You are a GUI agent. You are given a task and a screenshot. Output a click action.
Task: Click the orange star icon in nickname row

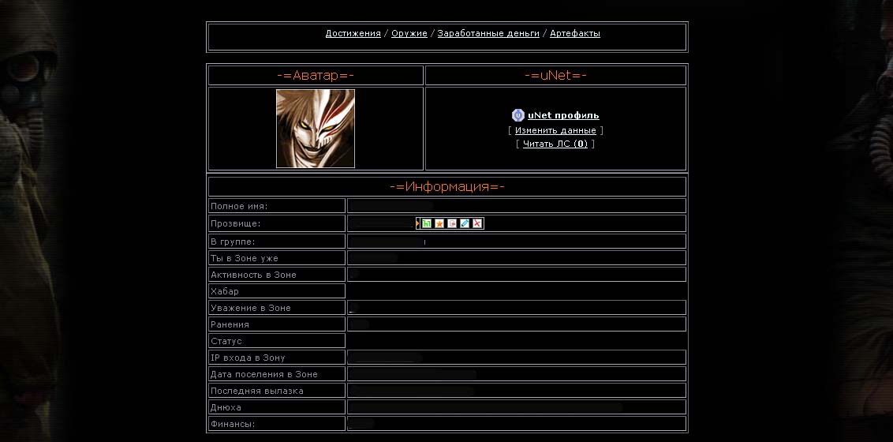[439, 223]
